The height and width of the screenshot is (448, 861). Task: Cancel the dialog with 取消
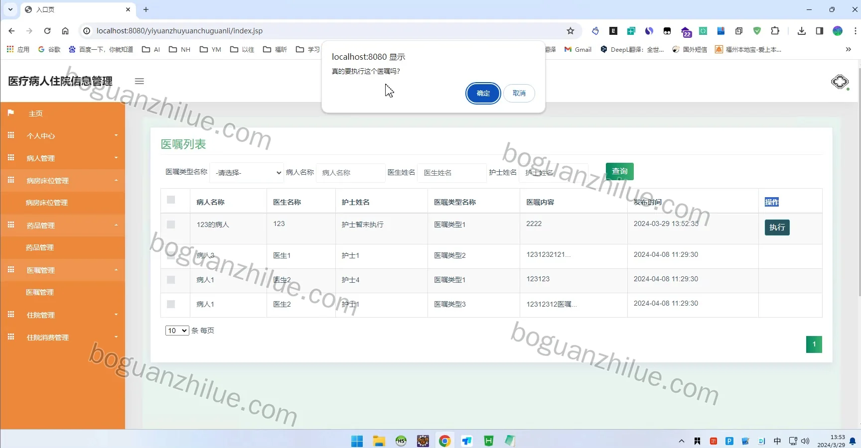[519, 93]
